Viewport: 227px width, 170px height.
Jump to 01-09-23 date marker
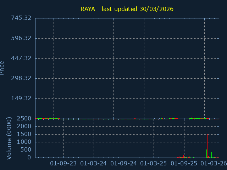point(63,164)
